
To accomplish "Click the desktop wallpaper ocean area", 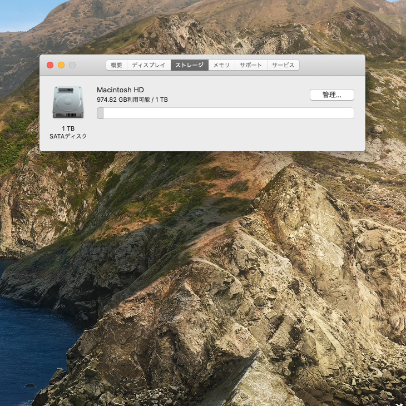I will pyautogui.click(x=31, y=350).
